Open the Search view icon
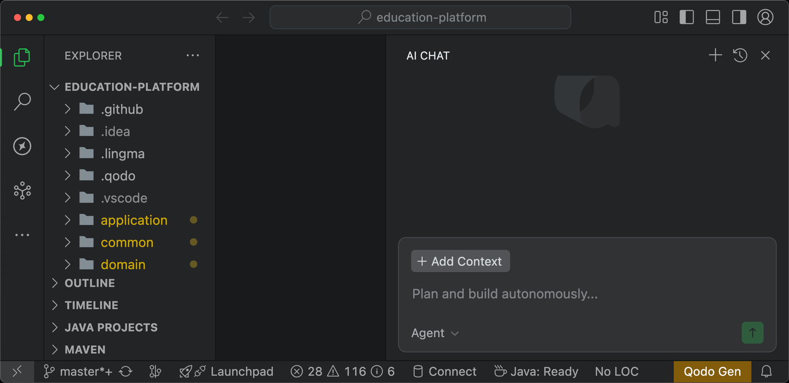This screenshot has width=789, height=383. 22,101
